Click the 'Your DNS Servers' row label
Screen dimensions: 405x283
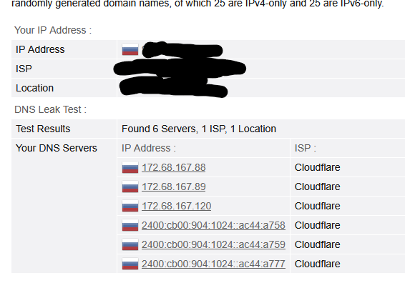(x=57, y=148)
